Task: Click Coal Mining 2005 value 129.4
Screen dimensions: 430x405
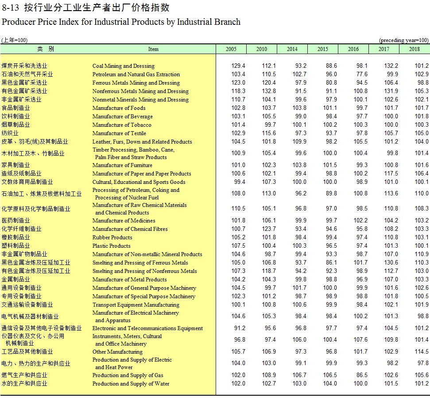Action: 238,66
